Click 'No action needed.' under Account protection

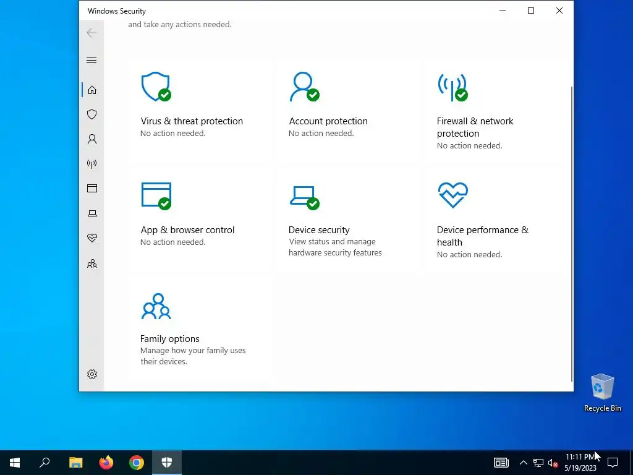pyautogui.click(x=321, y=134)
